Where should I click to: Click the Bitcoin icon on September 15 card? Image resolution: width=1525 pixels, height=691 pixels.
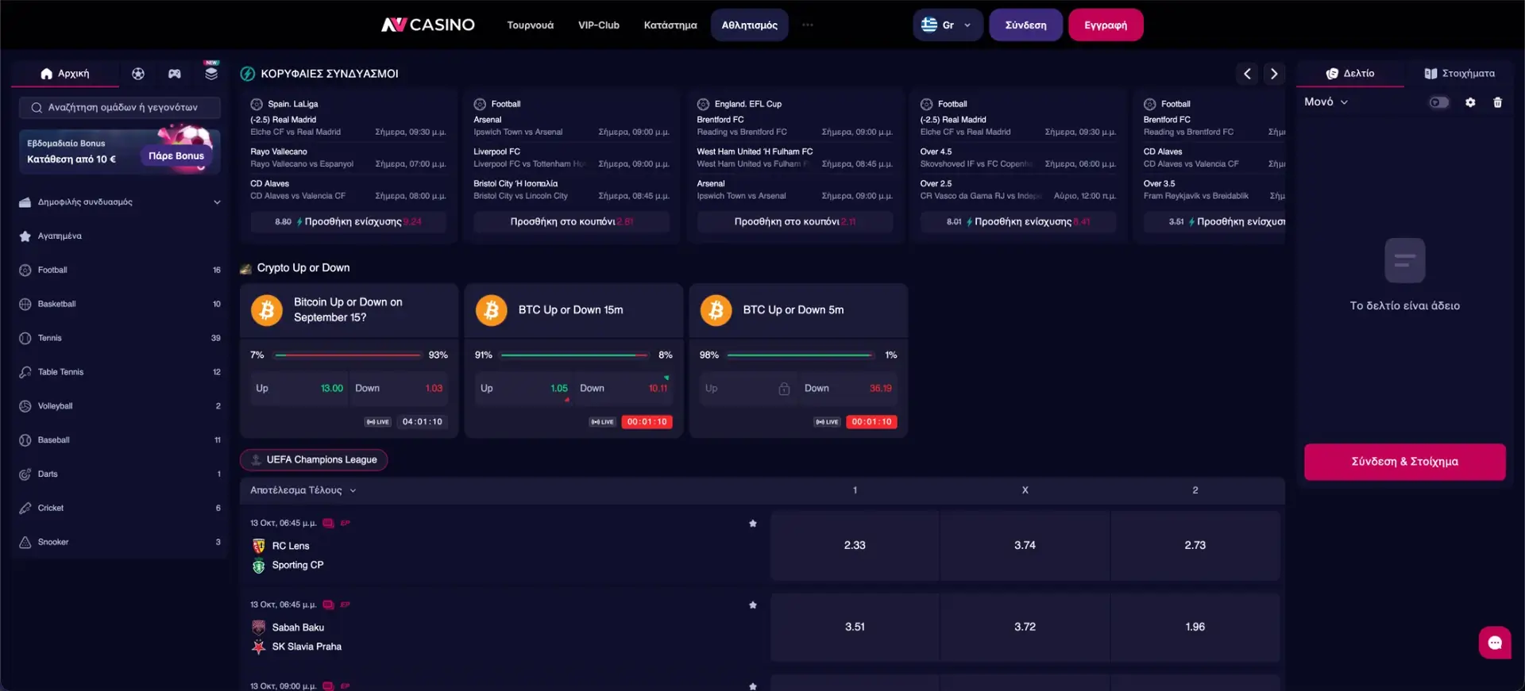point(267,310)
